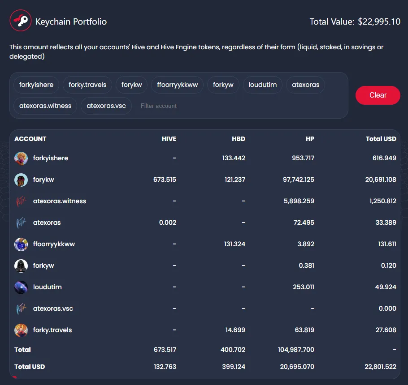
Task: Remove the forkyishere filter chip
Action: pyautogui.click(x=36, y=85)
